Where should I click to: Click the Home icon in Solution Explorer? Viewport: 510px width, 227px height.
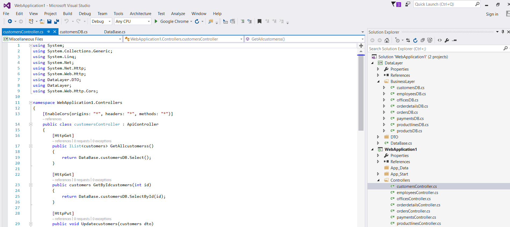pos(387,40)
